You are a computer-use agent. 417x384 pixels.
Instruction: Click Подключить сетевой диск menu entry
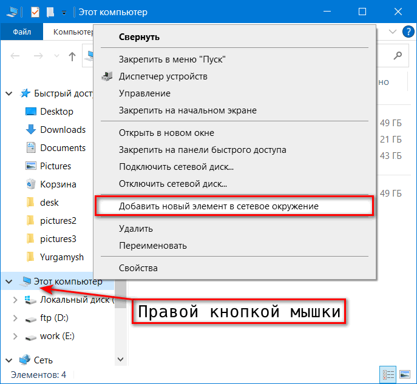point(176,167)
